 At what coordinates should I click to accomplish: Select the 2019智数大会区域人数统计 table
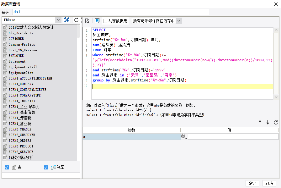point(31,27)
